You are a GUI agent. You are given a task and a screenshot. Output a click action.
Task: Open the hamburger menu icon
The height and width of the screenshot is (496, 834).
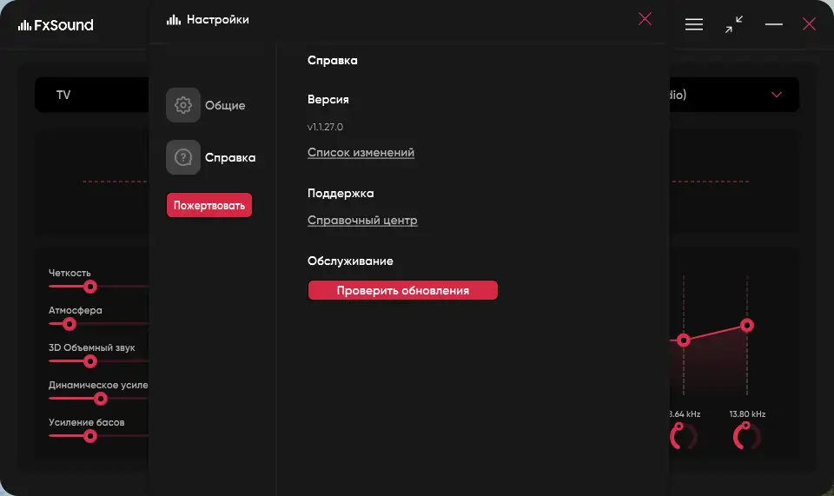pyautogui.click(x=694, y=24)
